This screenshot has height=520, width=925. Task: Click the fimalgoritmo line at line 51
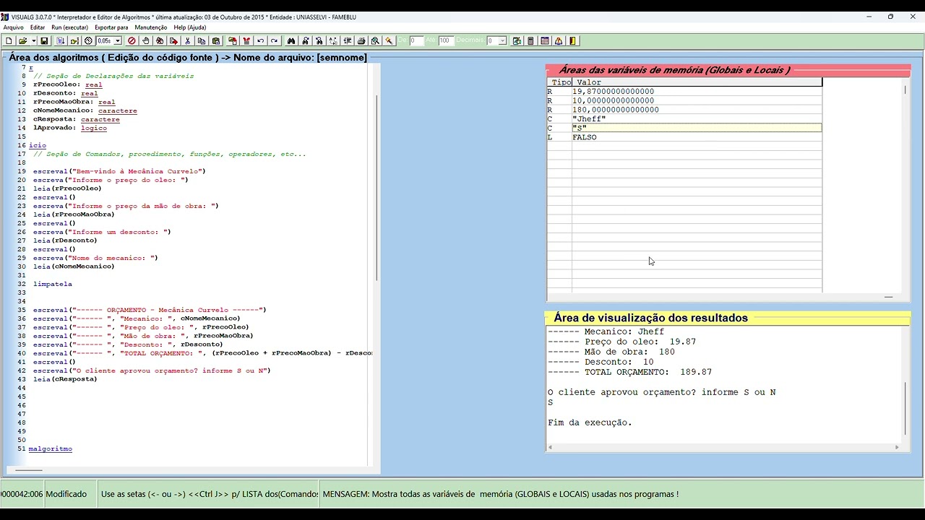click(51, 448)
